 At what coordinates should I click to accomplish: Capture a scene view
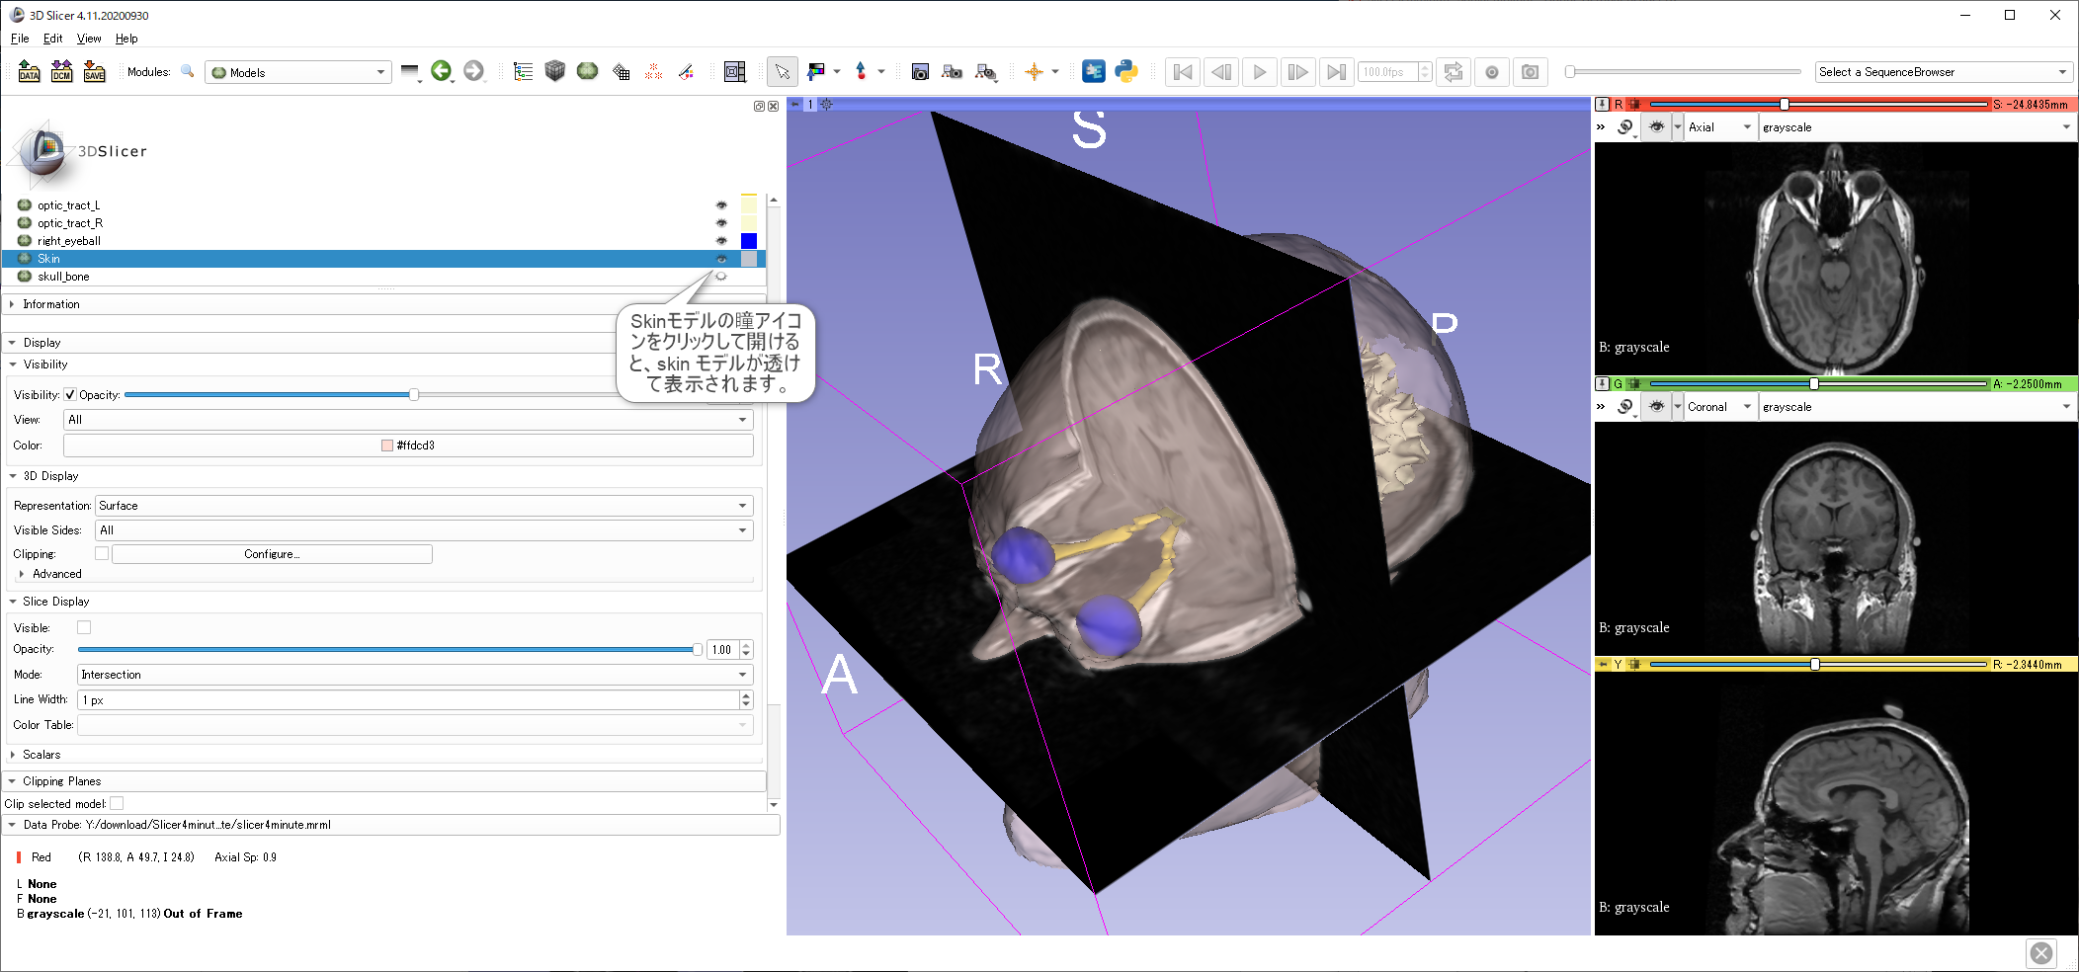point(953,71)
